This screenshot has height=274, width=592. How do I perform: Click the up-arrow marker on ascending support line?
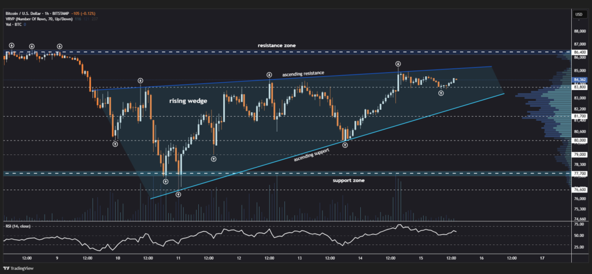(345, 145)
